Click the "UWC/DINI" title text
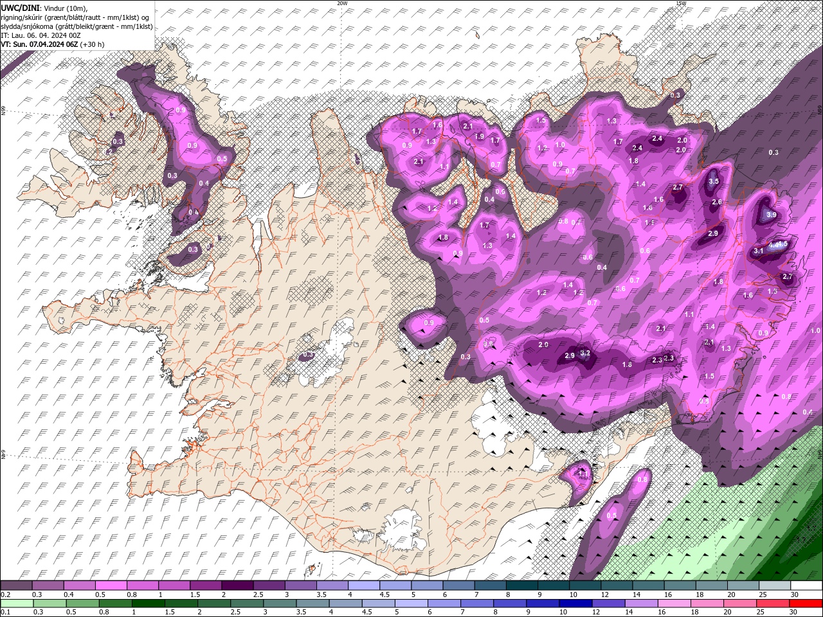The height and width of the screenshot is (617, 823). coord(21,8)
